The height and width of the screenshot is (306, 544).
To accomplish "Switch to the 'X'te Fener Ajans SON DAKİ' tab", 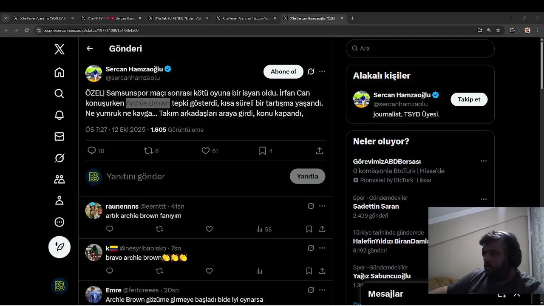I will click(44, 18).
